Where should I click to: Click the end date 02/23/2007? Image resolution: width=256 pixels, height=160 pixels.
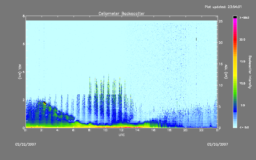tap(218, 144)
